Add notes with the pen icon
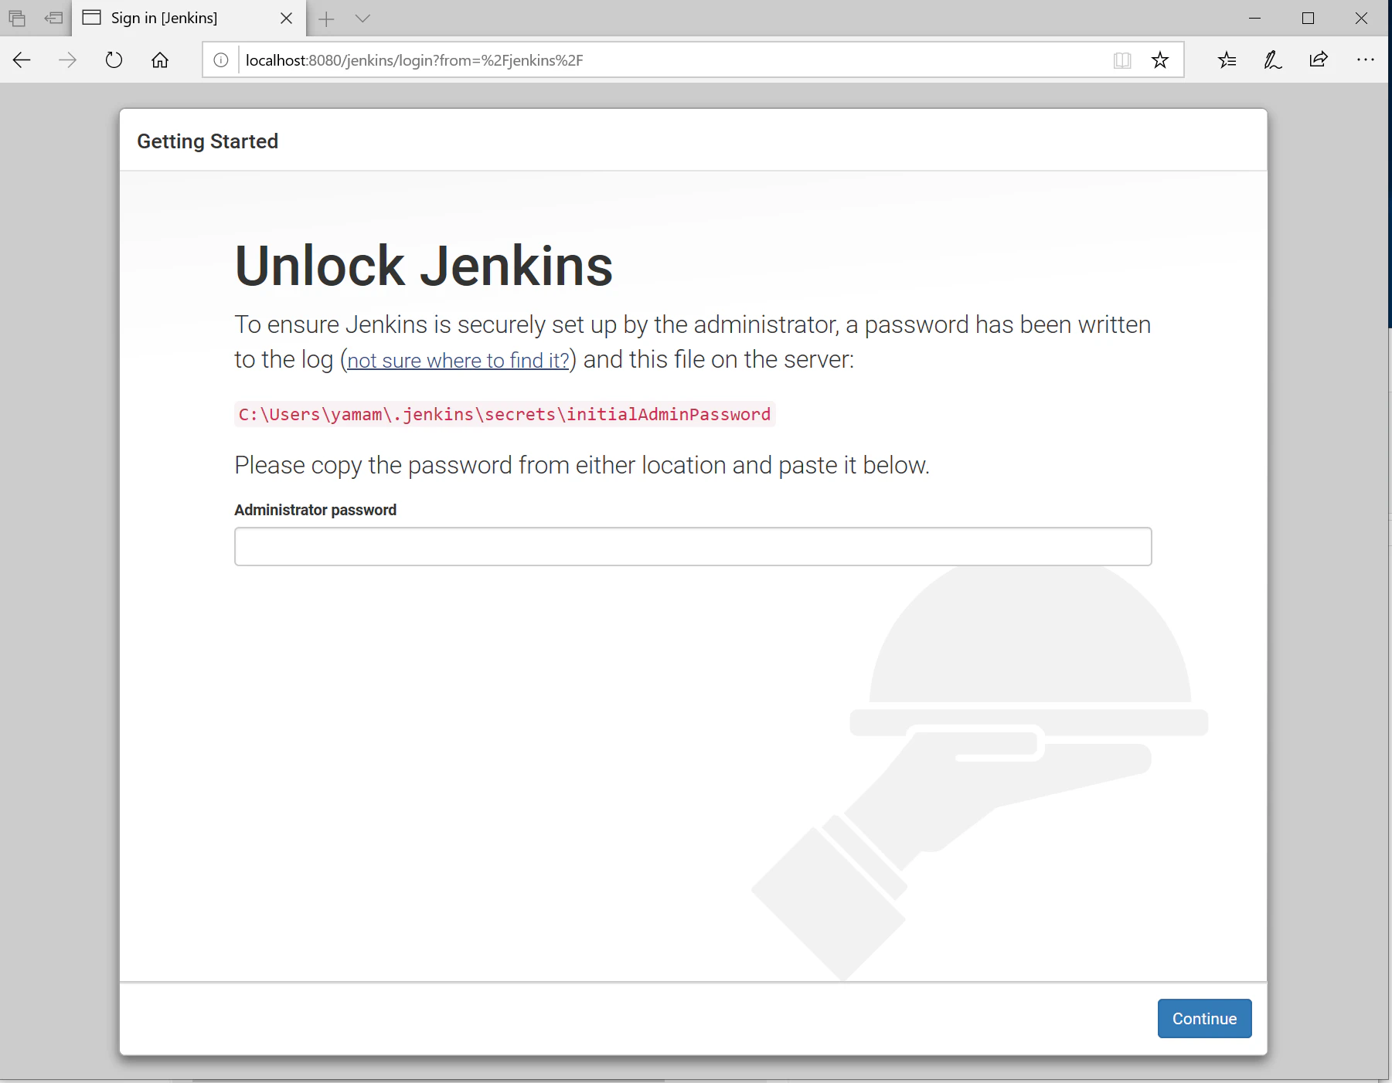1392x1083 pixels. tap(1273, 60)
